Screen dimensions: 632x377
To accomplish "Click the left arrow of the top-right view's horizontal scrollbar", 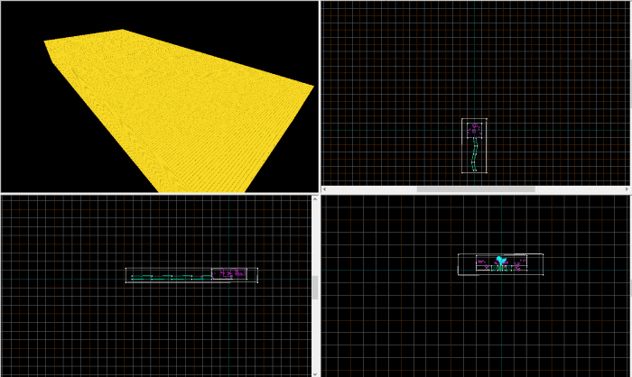I will pyautogui.click(x=325, y=189).
